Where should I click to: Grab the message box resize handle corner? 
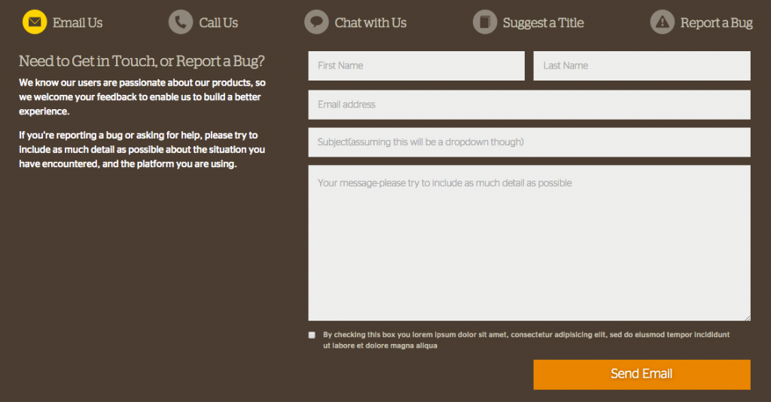point(748,318)
